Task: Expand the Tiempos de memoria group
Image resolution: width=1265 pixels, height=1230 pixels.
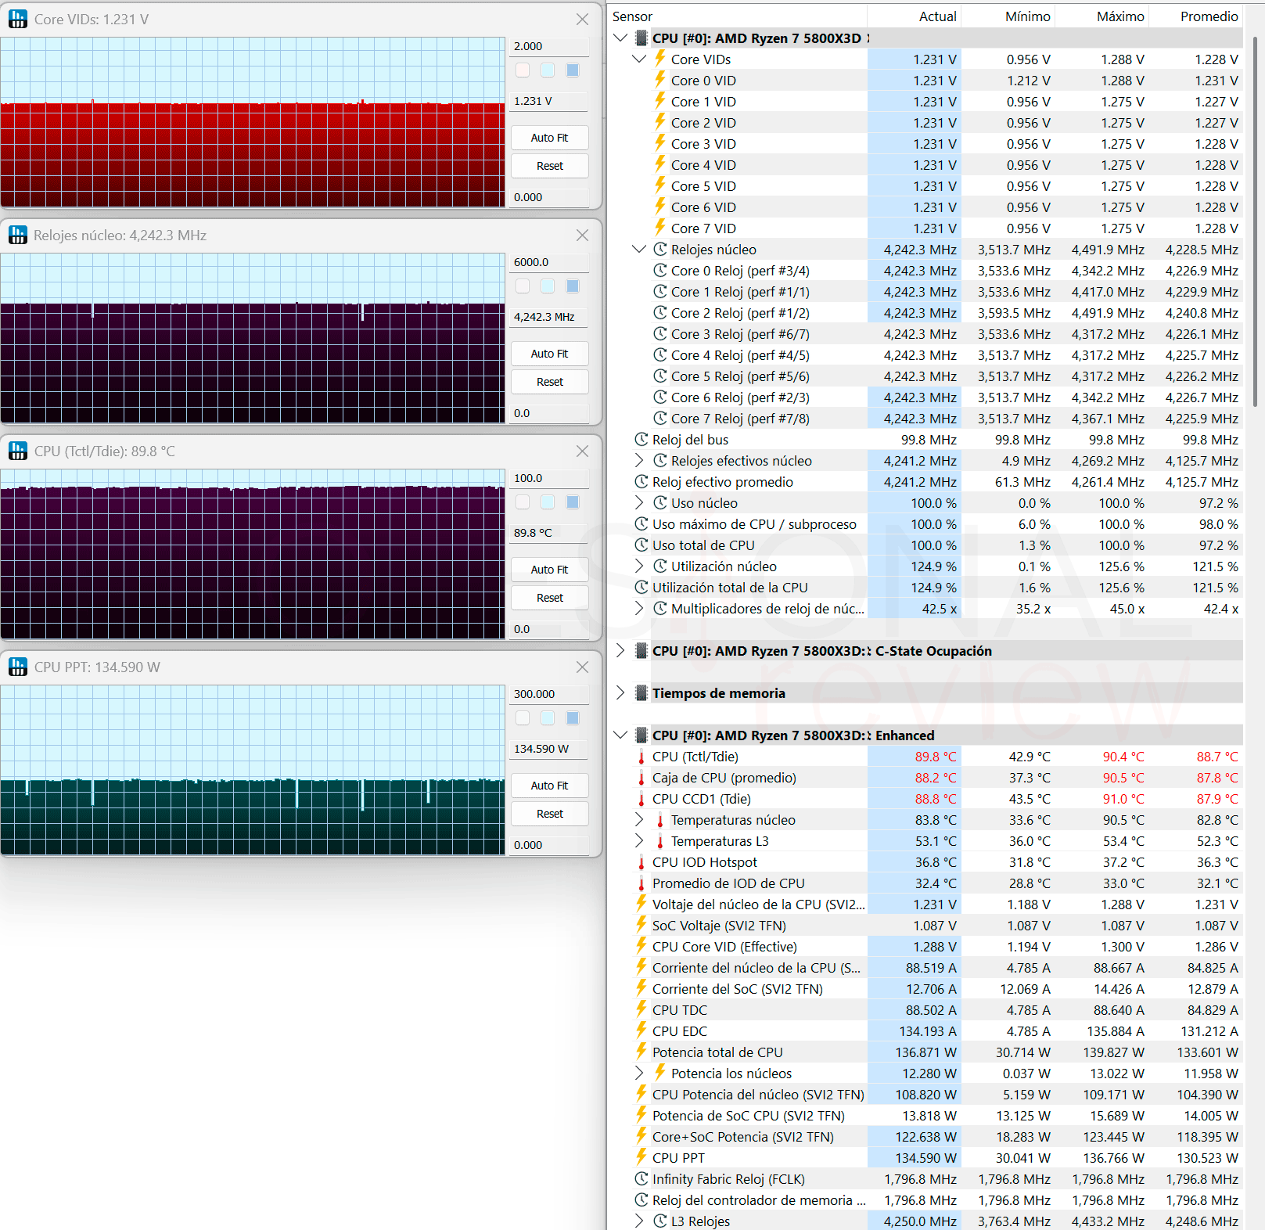Action: pyautogui.click(x=620, y=692)
